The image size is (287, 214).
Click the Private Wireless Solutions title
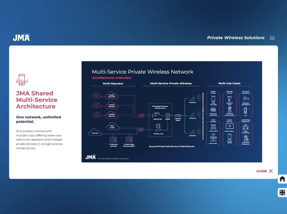pyautogui.click(x=236, y=38)
